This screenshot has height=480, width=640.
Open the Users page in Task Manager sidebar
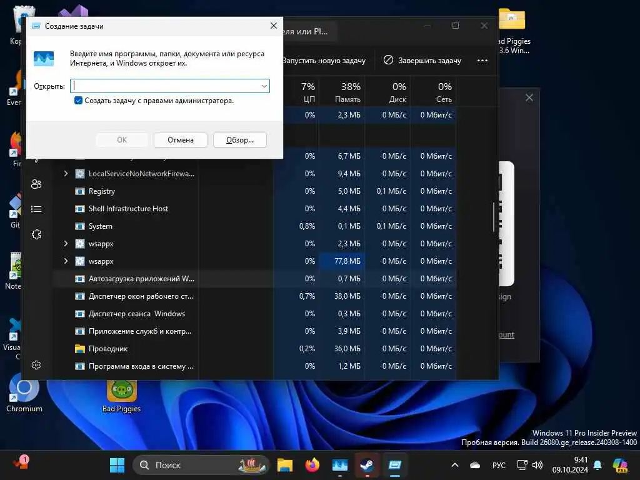pyautogui.click(x=36, y=184)
